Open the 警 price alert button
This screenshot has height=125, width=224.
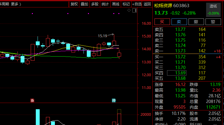coord(213,21)
